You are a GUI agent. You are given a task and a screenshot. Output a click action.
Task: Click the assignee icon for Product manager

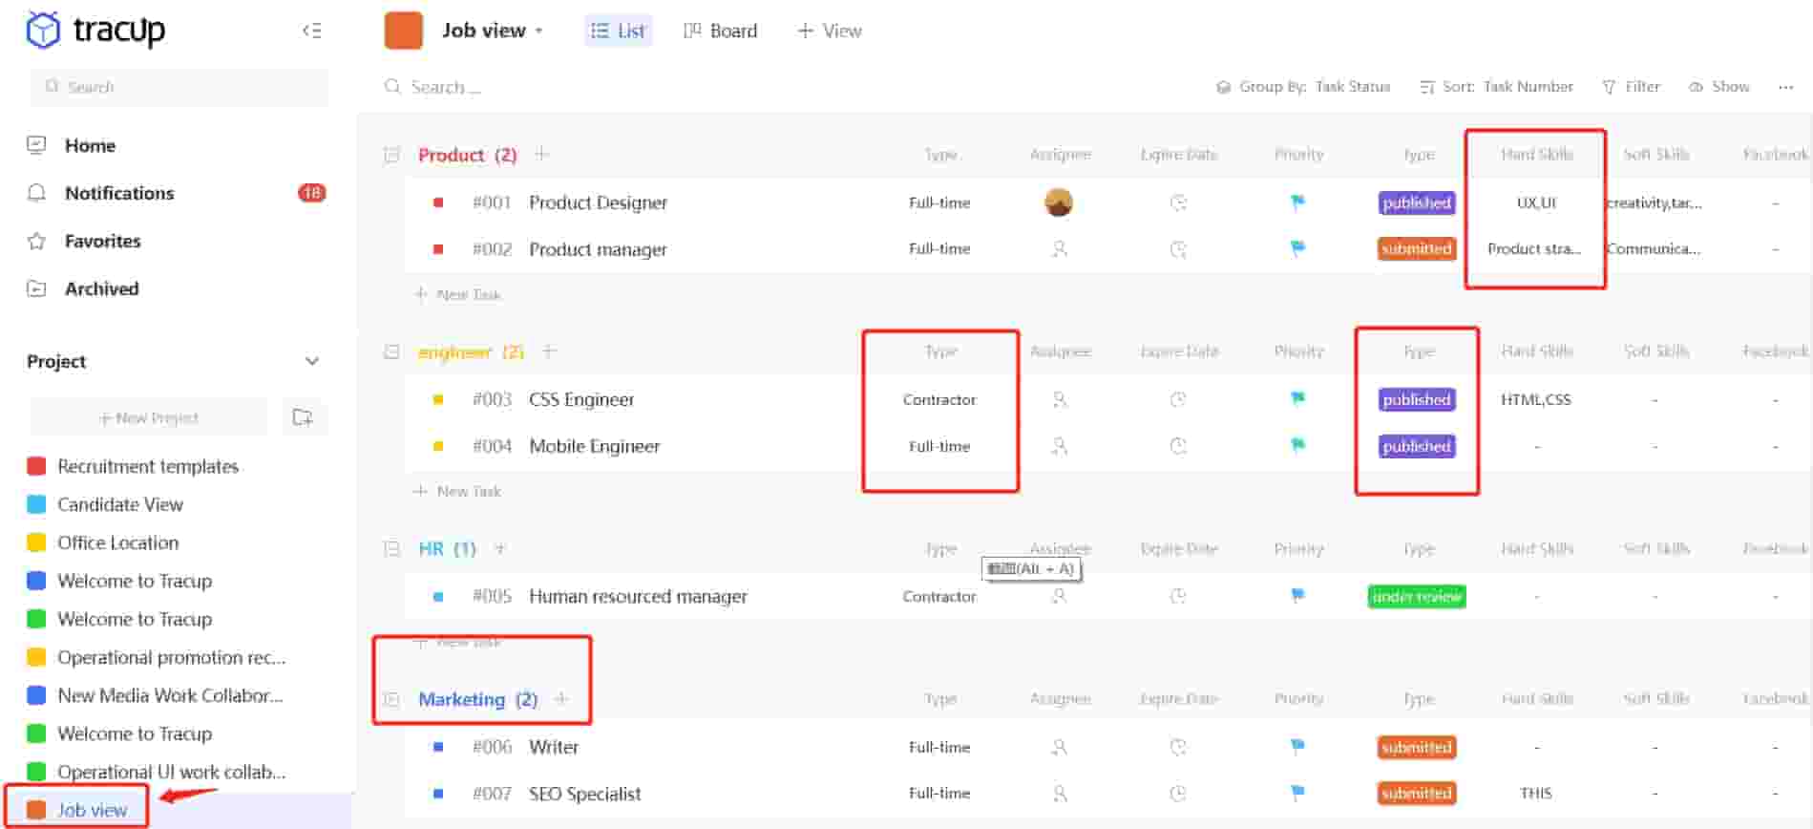[1059, 249]
